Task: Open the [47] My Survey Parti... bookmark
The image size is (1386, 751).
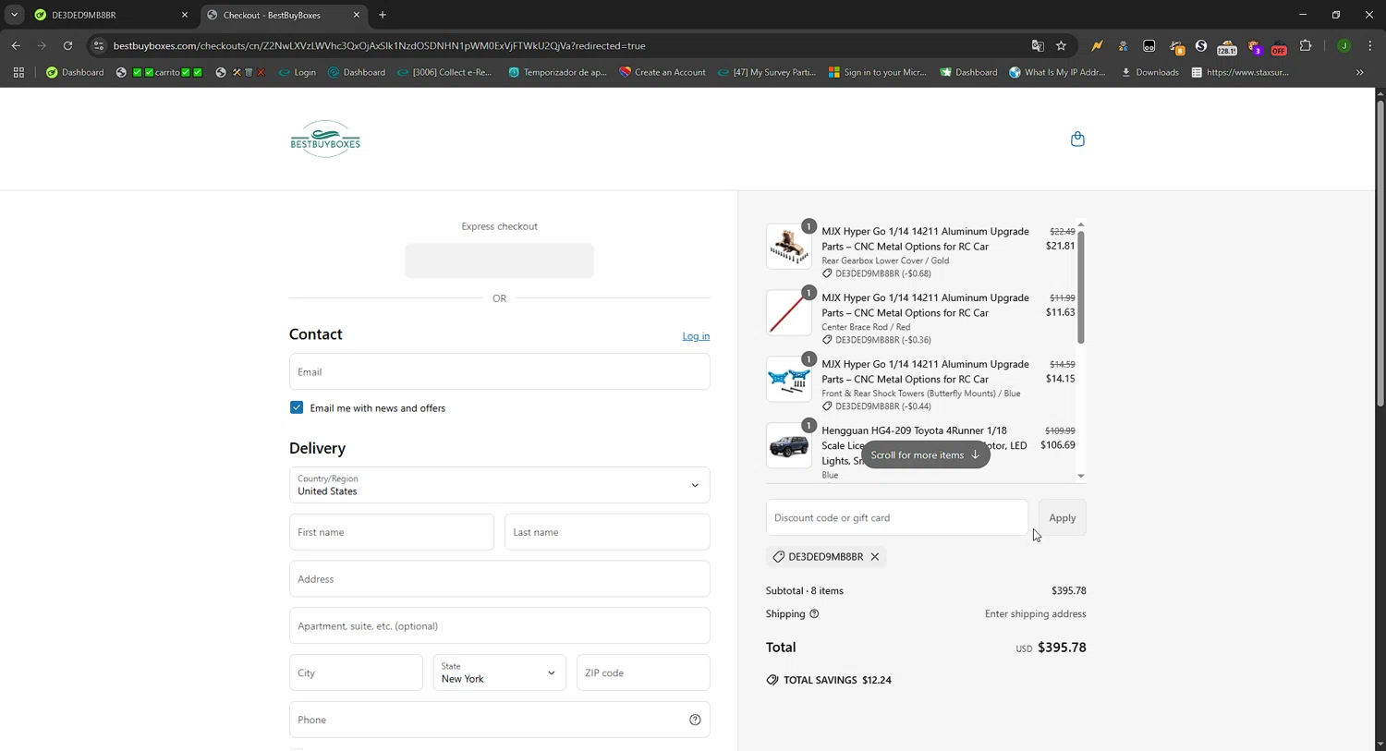Action: tap(766, 72)
